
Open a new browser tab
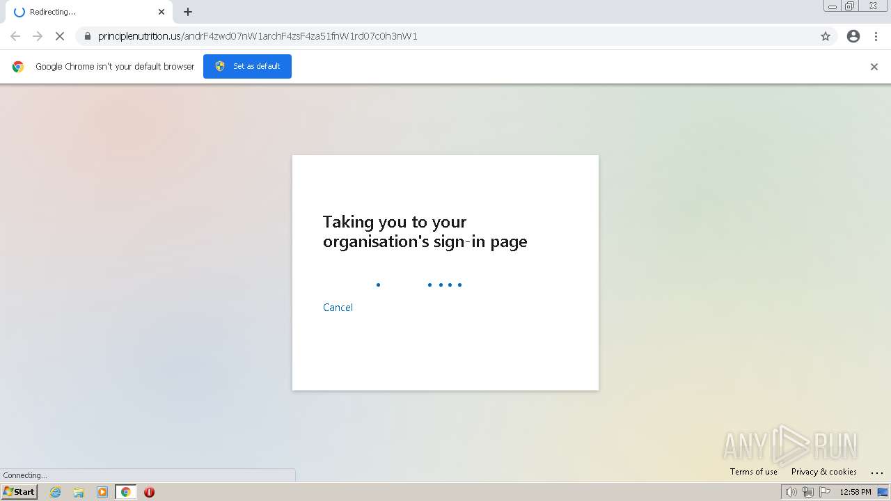(x=188, y=12)
